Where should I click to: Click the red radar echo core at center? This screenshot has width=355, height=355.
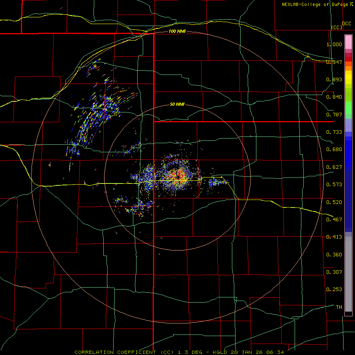(179, 176)
